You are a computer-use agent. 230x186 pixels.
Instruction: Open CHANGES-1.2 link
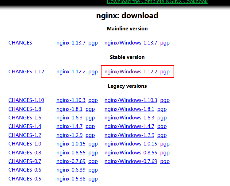coord(25,135)
